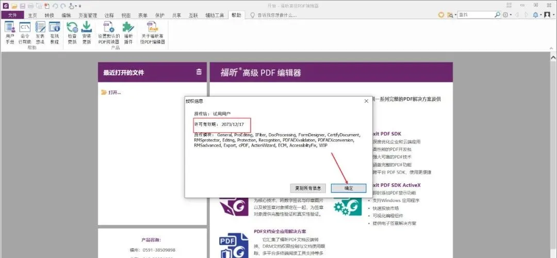This screenshot has width=557, height=258.
Task: Open the 在线教程 online tutorial
Action: point(54,33)
